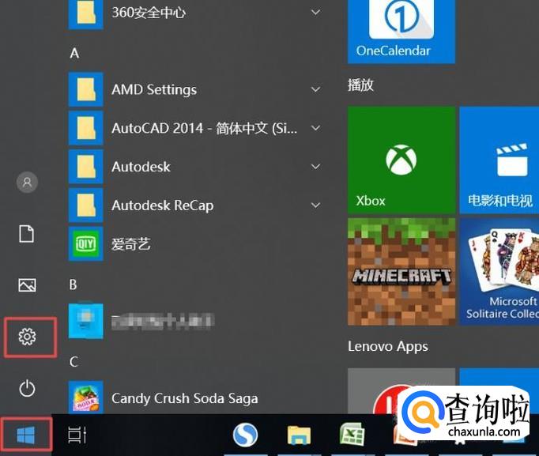
Task: Open the Documents sidebar icon
Action: click(26, 234)
